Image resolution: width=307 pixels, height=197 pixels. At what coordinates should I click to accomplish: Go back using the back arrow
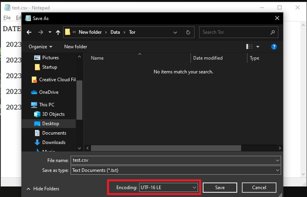click(x=29, y=32)
